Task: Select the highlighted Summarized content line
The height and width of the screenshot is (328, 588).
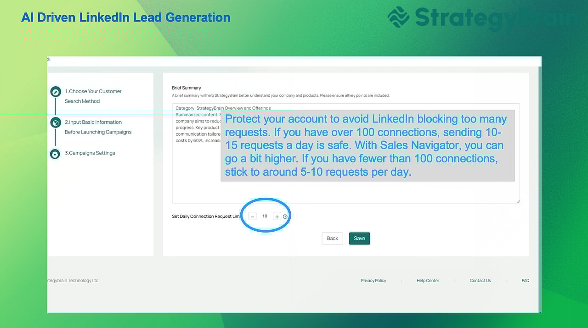Action: tap(197, 114)
